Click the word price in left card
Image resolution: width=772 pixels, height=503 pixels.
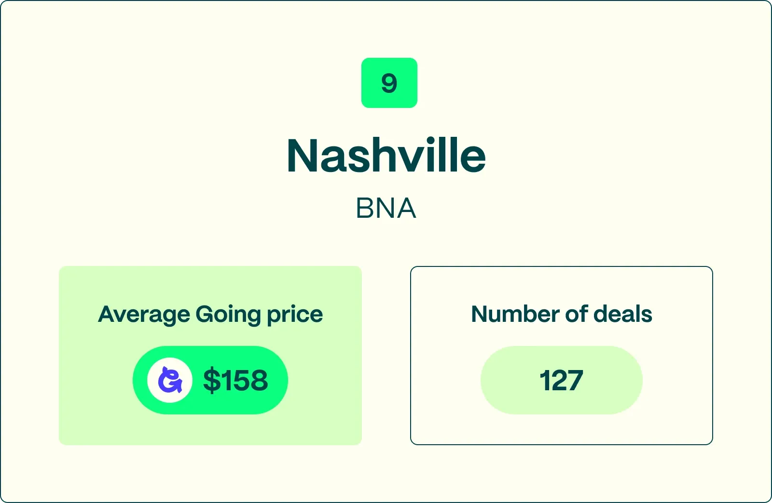294,315
